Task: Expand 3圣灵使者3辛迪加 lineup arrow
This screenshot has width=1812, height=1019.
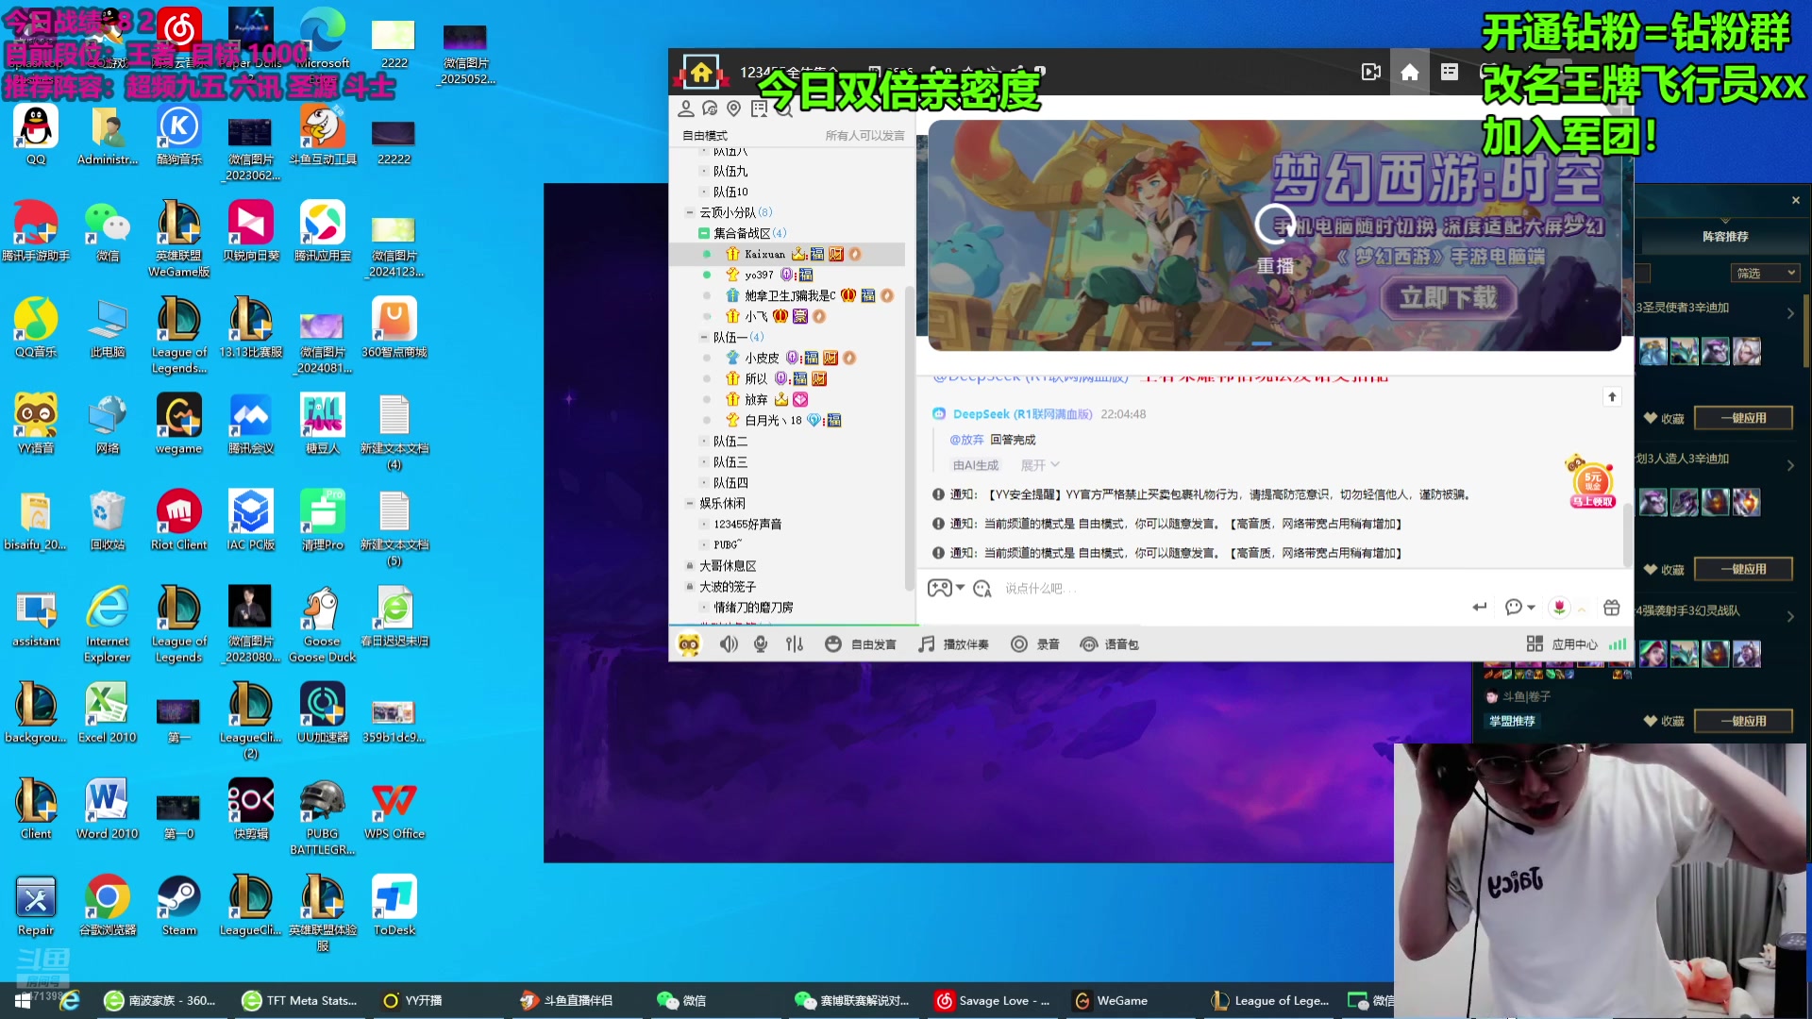Action: tap(1790, 312)
